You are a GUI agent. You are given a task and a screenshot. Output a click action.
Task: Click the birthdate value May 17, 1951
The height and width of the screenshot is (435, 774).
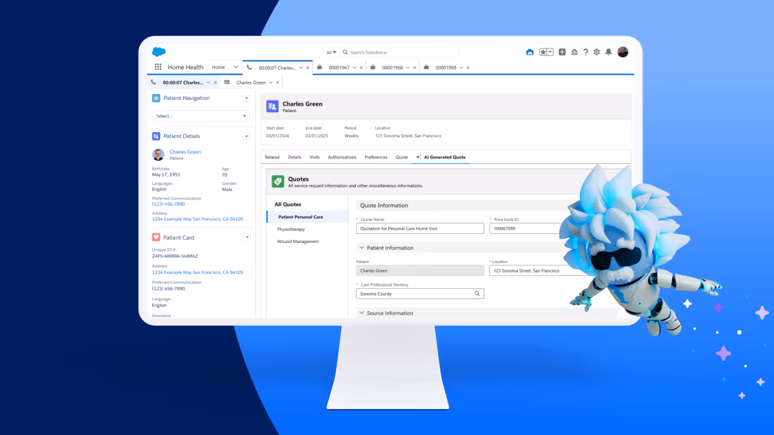point(166,175)
